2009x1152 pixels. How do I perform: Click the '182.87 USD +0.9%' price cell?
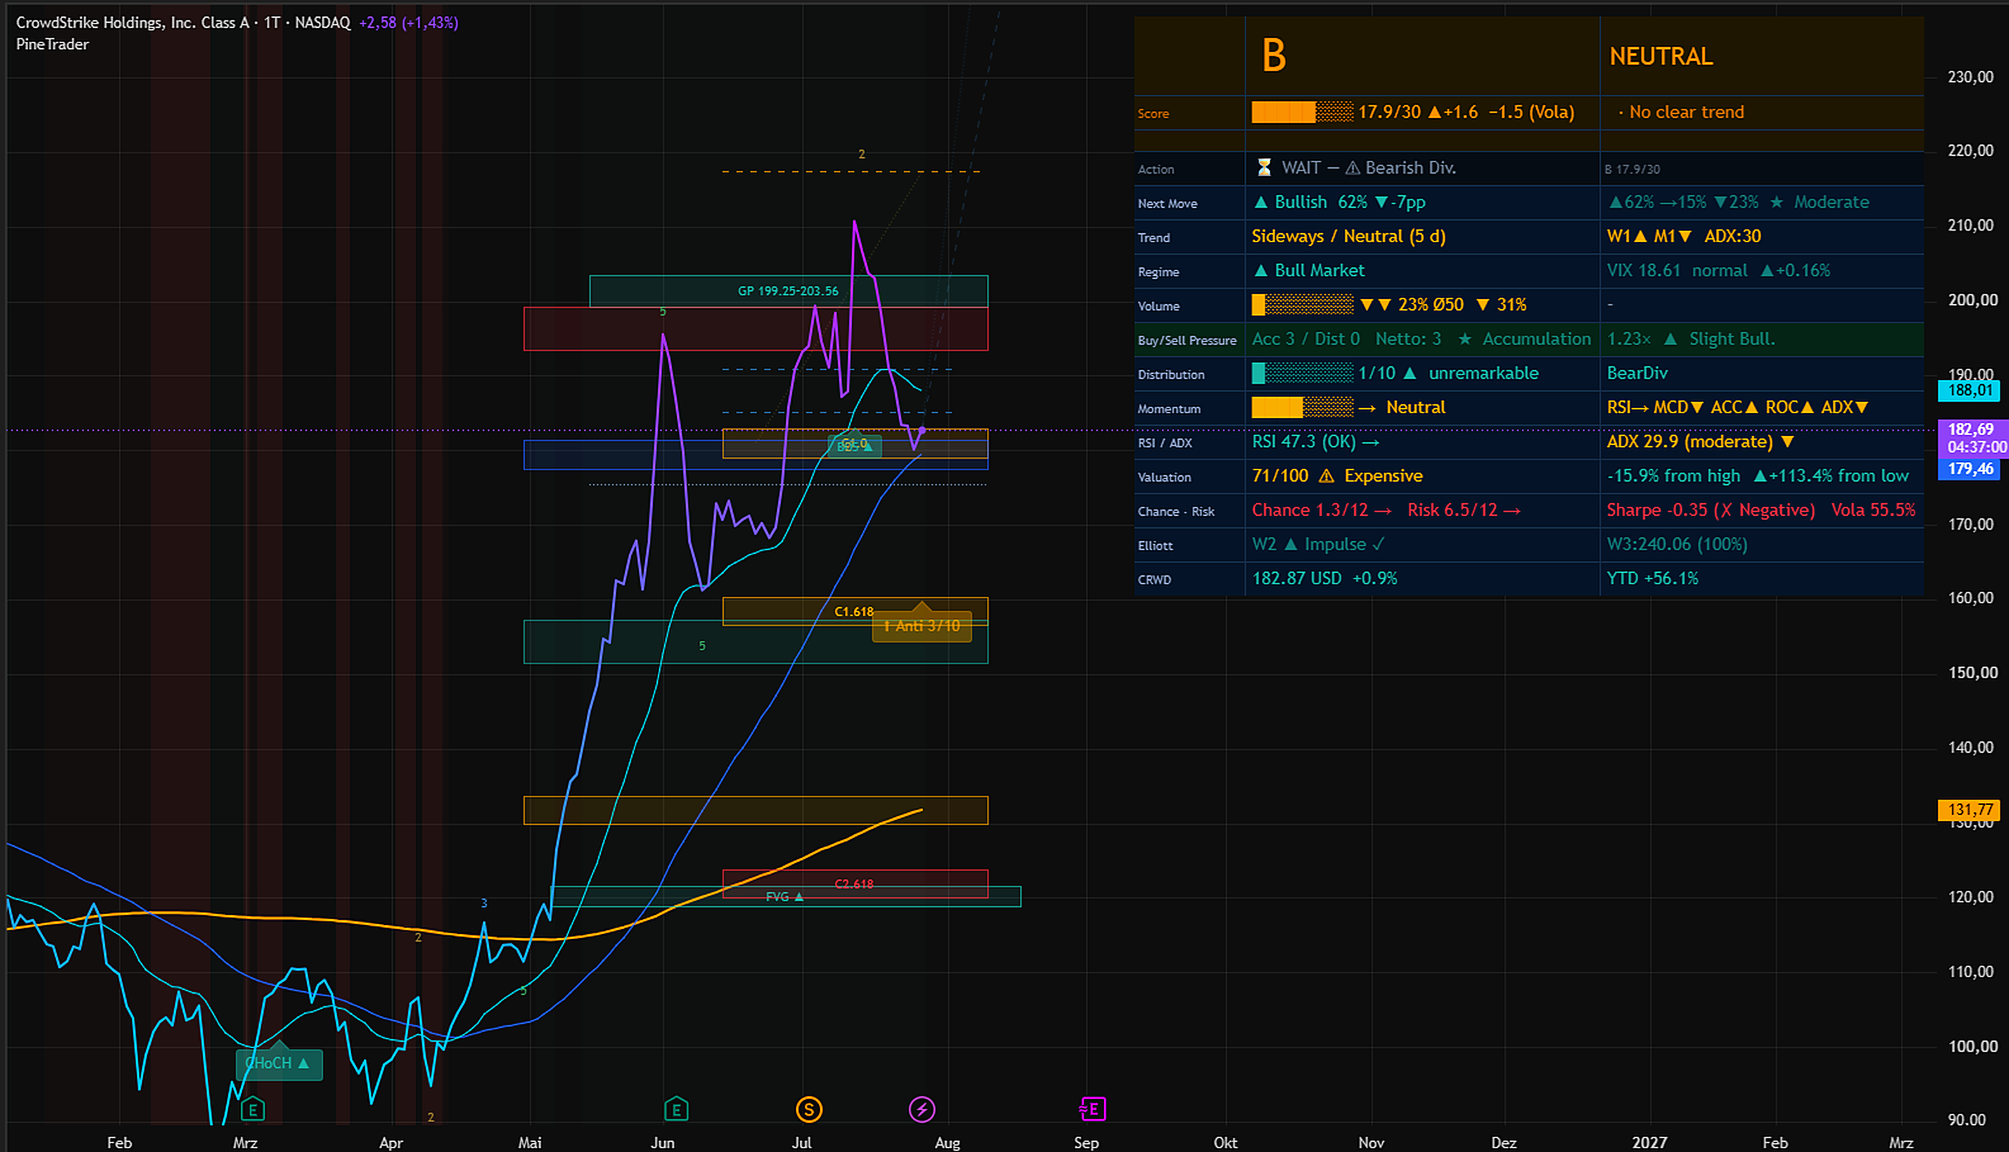(1324, 579)
